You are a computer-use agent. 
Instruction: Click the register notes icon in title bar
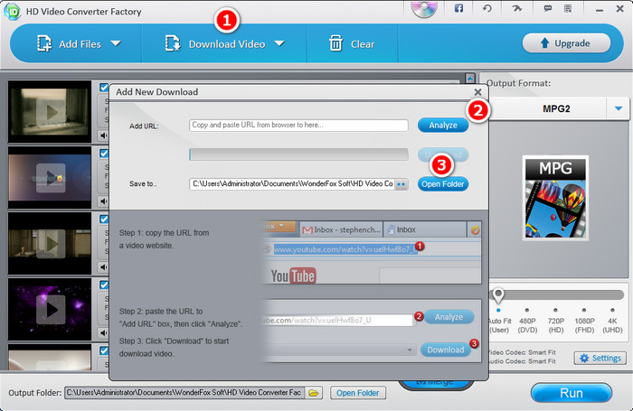(x=568, y=8)
